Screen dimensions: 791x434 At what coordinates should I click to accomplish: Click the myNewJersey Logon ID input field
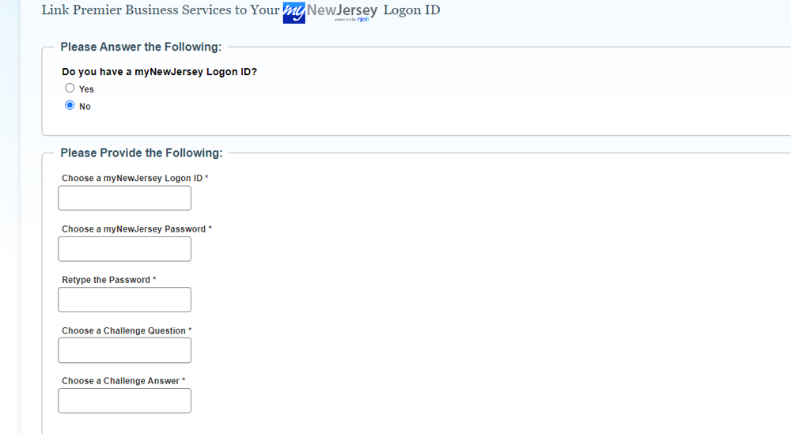125,198
